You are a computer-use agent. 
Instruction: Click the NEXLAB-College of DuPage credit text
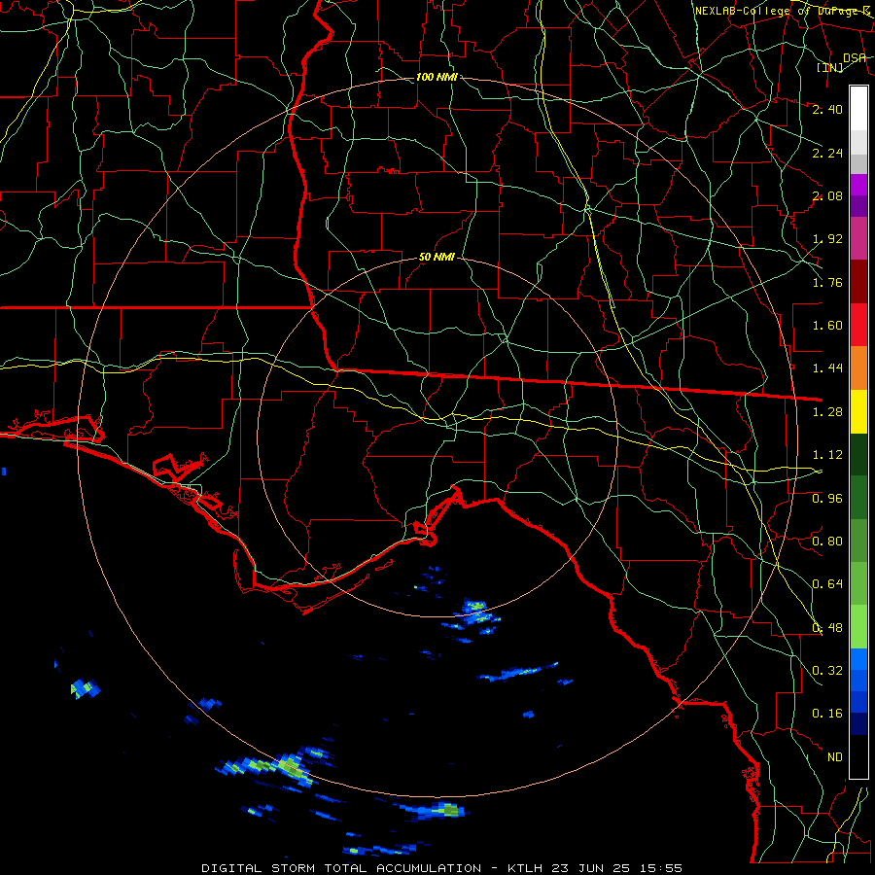[782, 11]
